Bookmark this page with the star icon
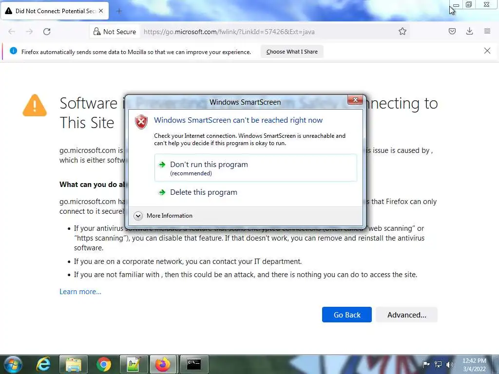 click(x=402, y=31)
